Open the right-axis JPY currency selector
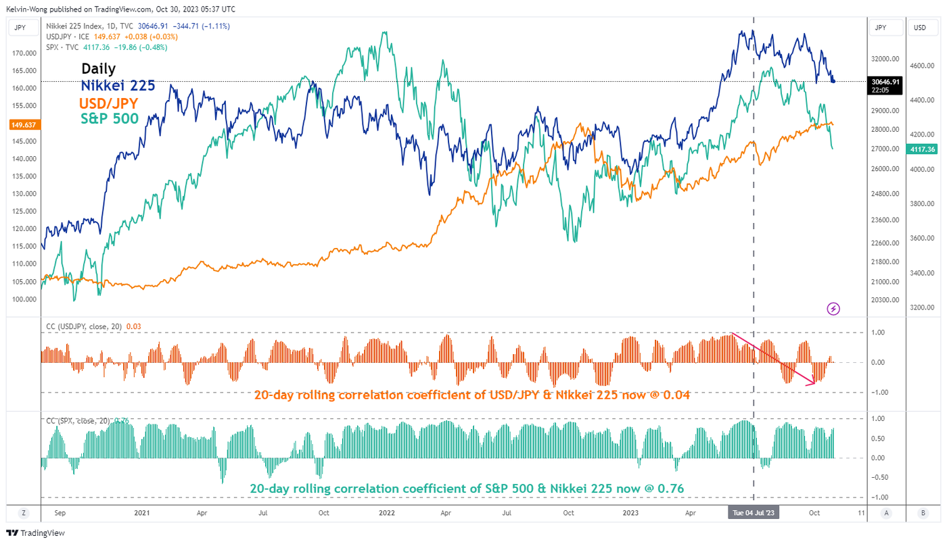Screen dimensions: 947x544 coord(881,28)
